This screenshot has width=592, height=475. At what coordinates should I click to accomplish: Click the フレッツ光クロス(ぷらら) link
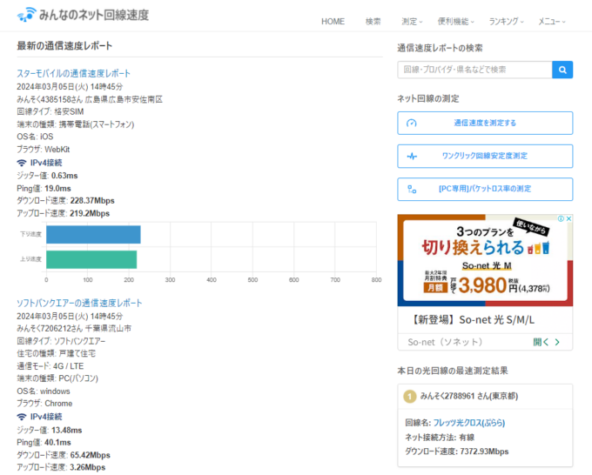point(469,423)
